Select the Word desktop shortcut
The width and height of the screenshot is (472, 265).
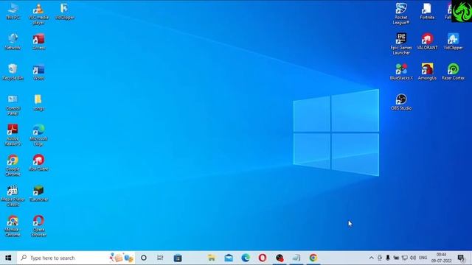[38, 72]
